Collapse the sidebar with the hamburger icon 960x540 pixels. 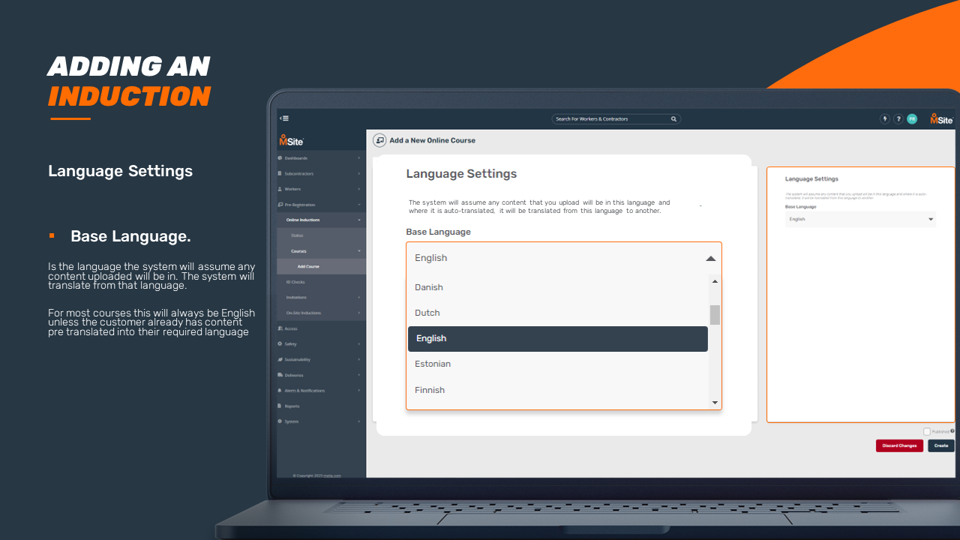point(284,118)
